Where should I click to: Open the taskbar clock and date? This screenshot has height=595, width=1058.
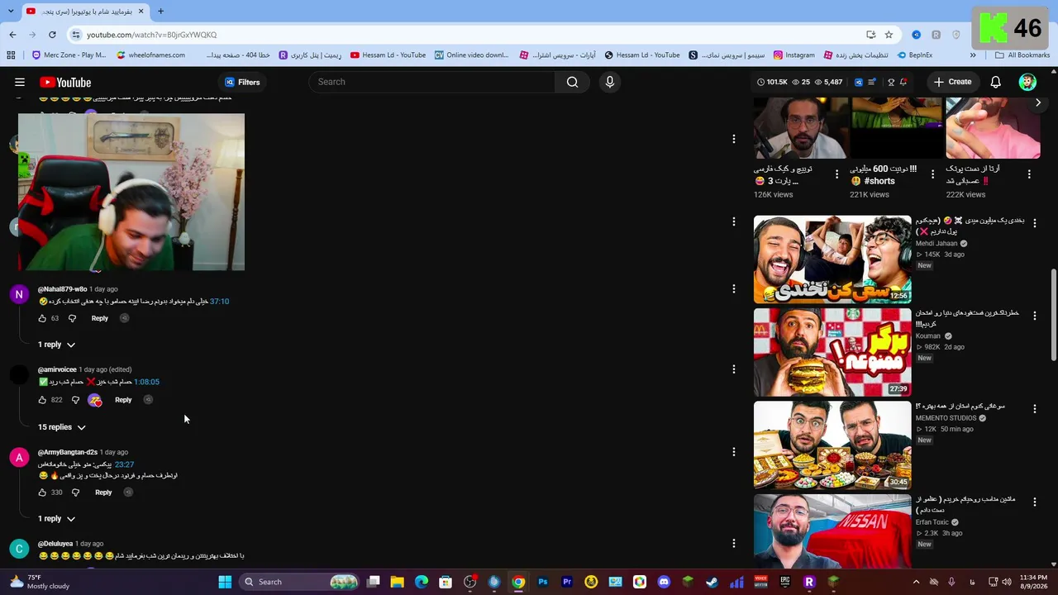(x=1033, y=582)
